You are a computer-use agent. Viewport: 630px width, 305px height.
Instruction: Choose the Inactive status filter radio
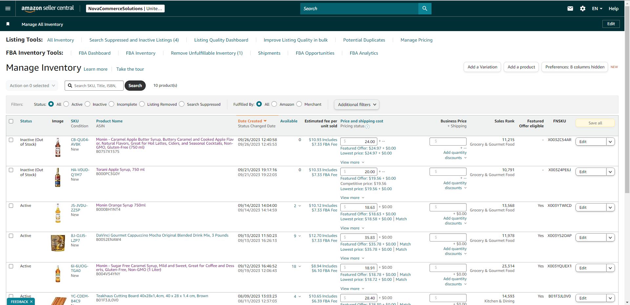(x=87, y=104)
